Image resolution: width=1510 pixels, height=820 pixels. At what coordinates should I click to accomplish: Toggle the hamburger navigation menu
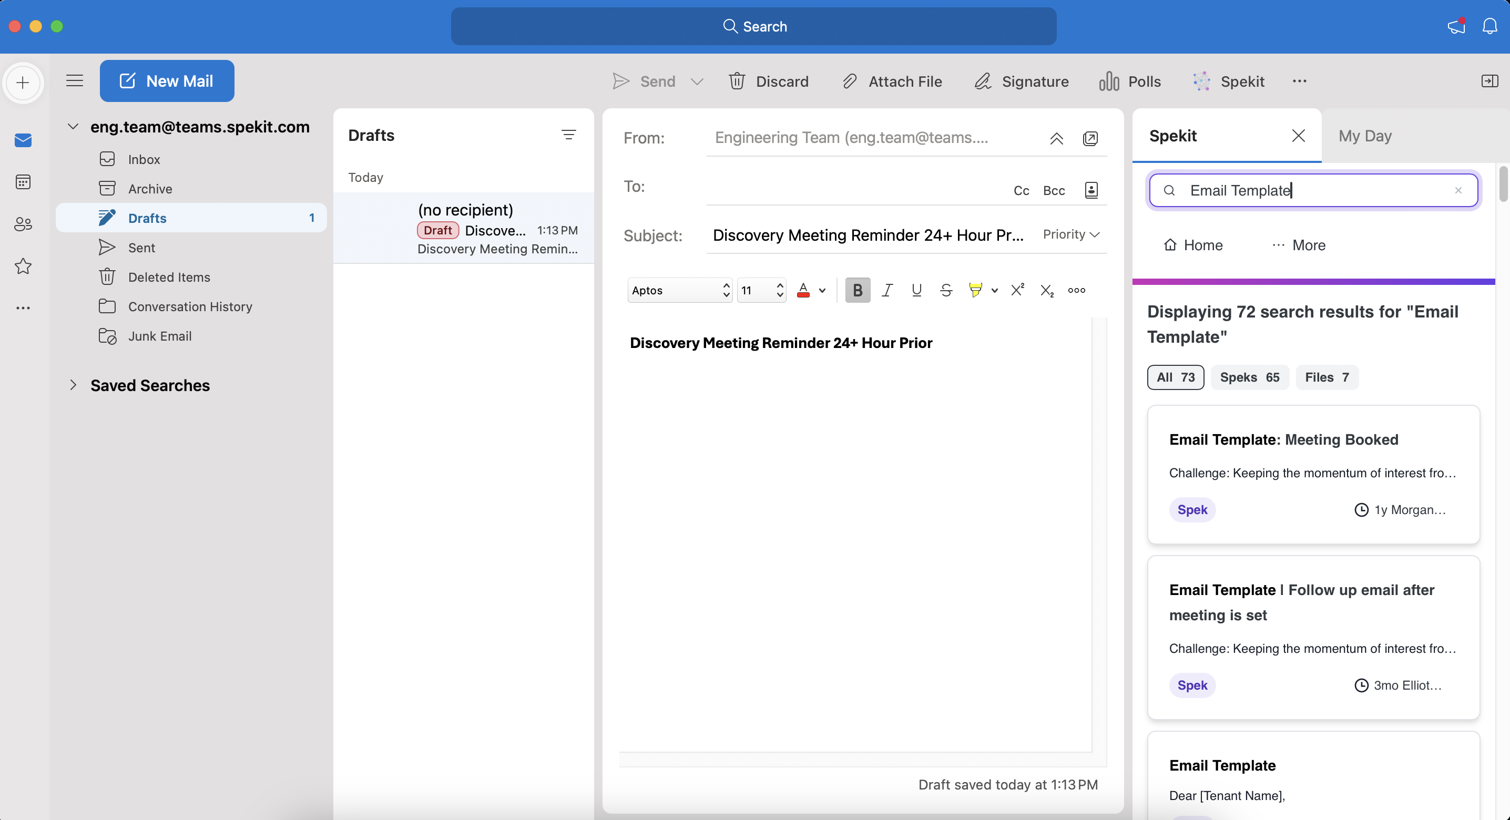point(75,81)
